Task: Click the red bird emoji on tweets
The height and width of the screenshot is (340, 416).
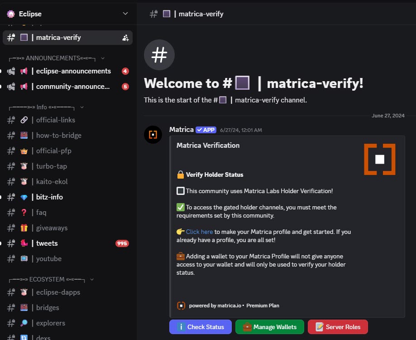Action: tap(24, 243)
